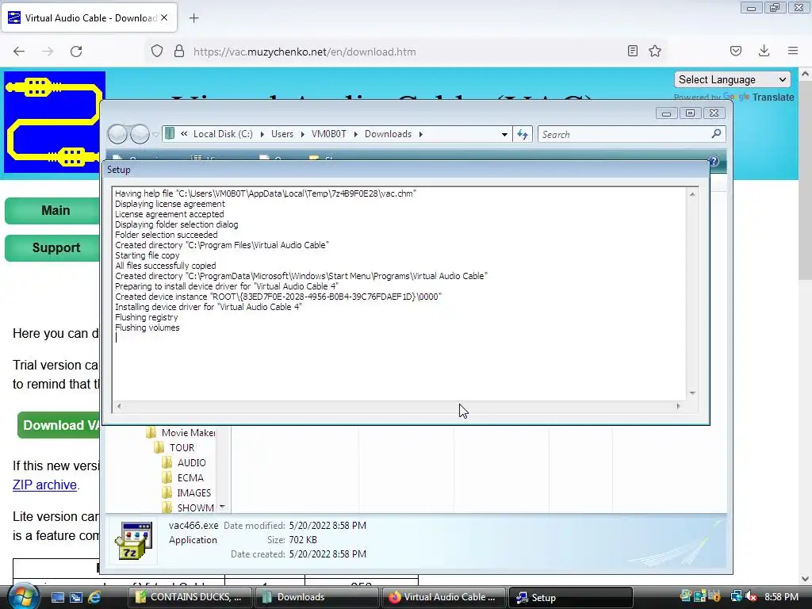Viewport: 812px width, 609px height.
Task: Select the Movie Maker folder
Action: click(181, 432)
